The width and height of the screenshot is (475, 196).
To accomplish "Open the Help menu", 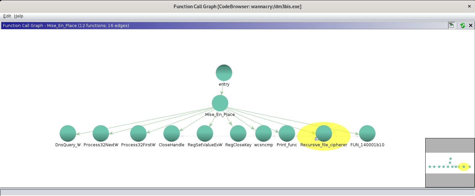I will pos(18,16).
